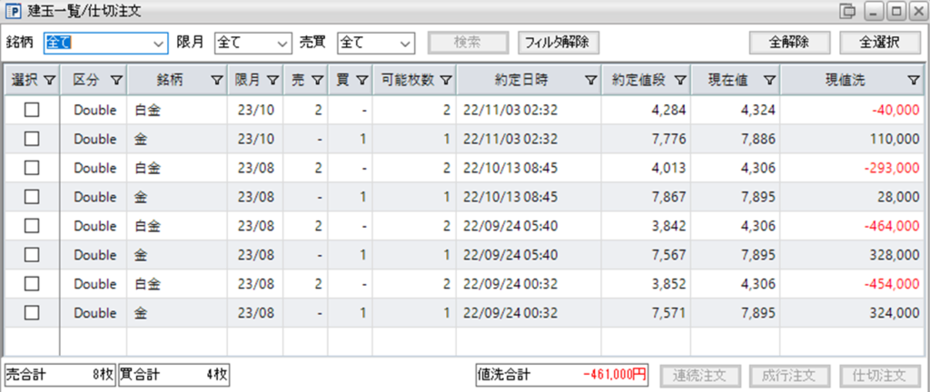This screenshot has height=392, width=930.
Task: Click filter icon on 銘柄 column header
Action: click(x=217, y=81)
